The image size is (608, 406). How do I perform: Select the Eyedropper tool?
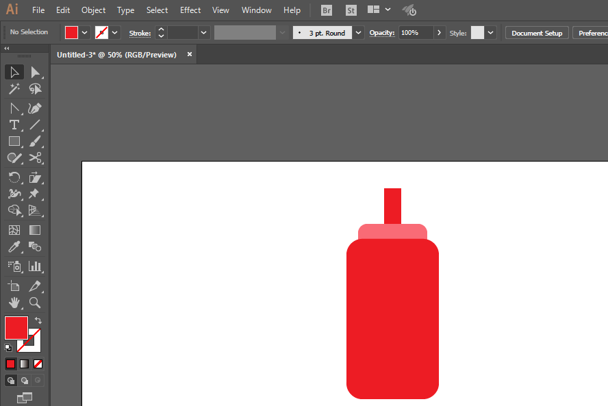point(14,247)
